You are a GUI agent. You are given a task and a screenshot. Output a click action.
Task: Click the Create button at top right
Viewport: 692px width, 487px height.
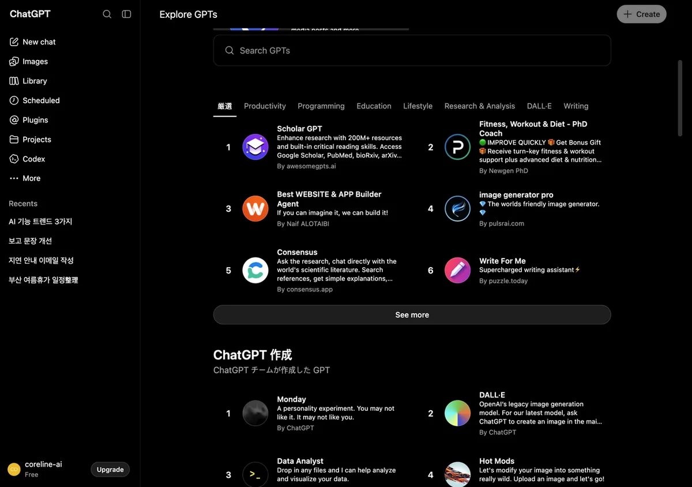pyautogui.click(x=642, y=14)
